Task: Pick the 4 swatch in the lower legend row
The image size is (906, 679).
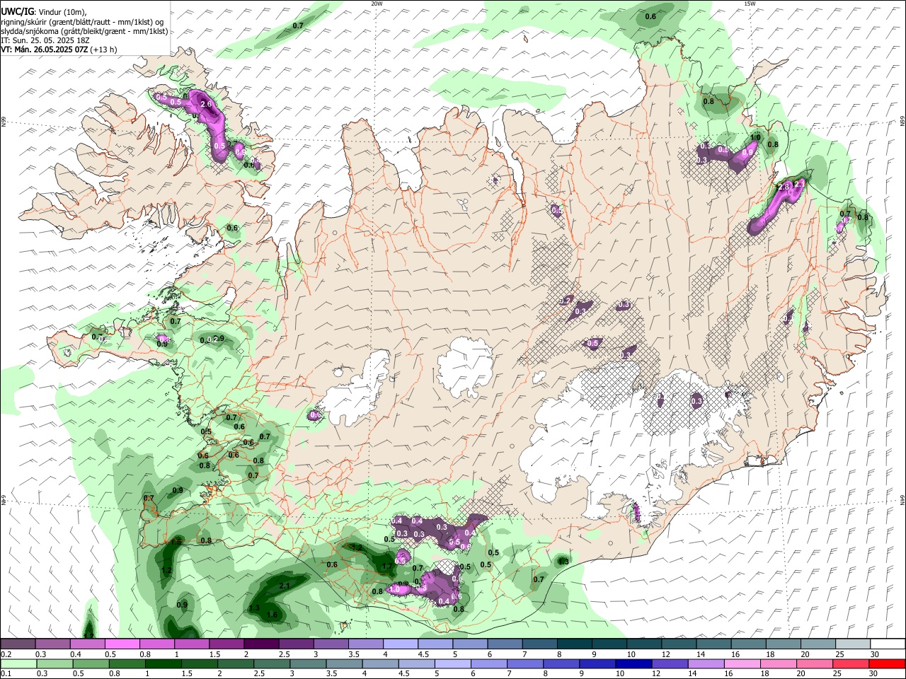Action: click(380, 663)
